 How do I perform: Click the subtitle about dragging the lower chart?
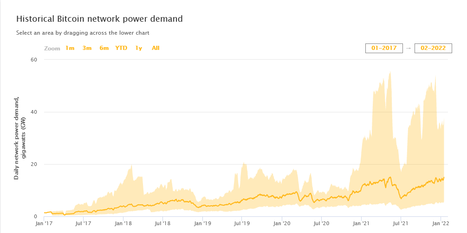[83, 33]
